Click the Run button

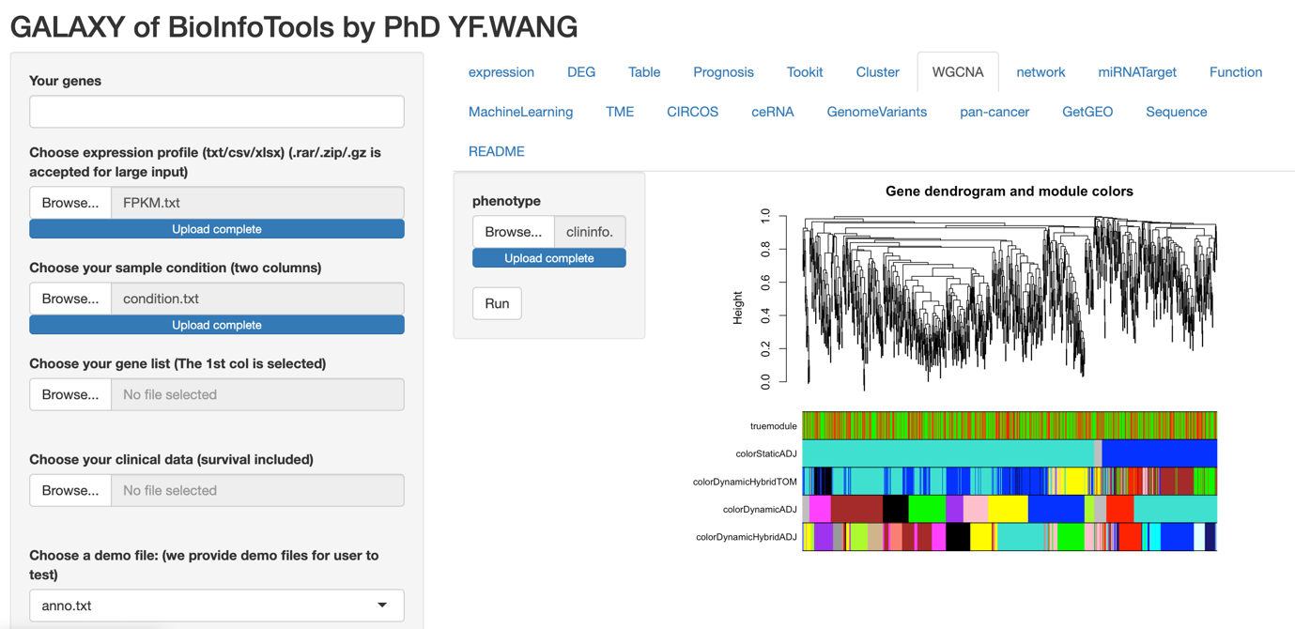[x=497, y=303]
